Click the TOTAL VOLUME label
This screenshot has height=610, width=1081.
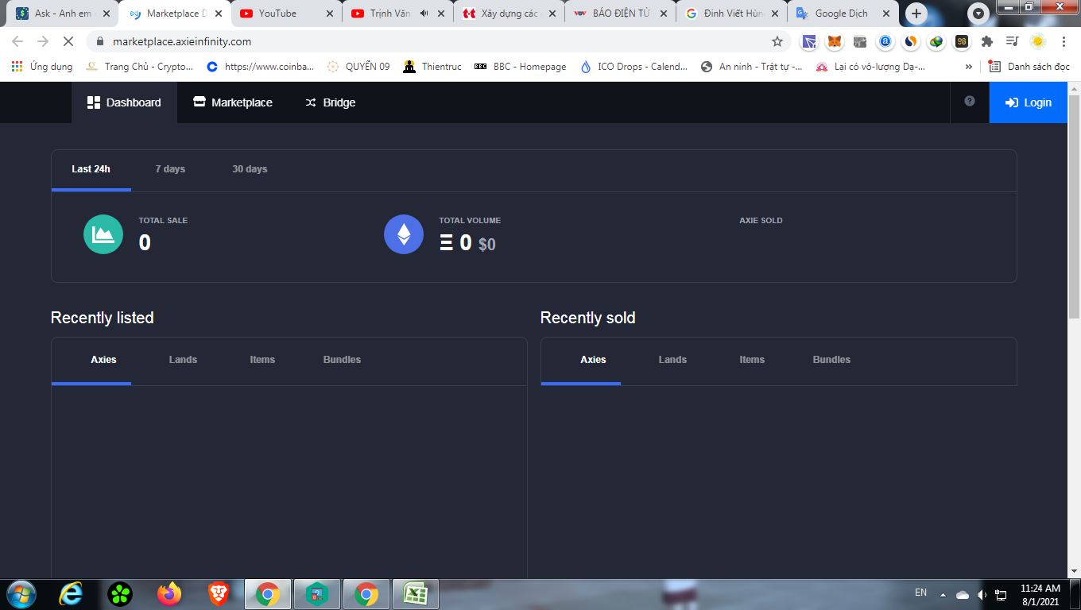pos(470,221)
